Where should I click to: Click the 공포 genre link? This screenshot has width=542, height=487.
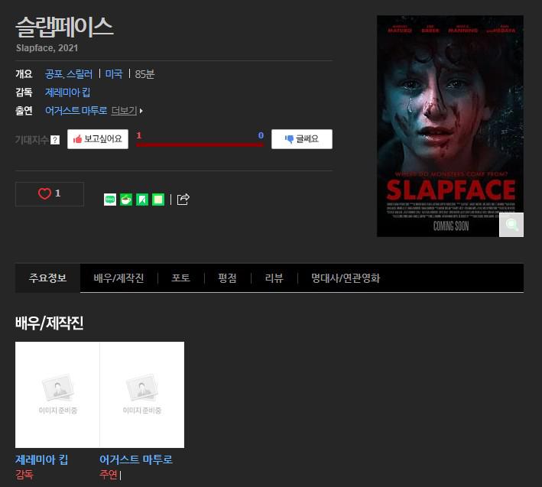[54, 74]
